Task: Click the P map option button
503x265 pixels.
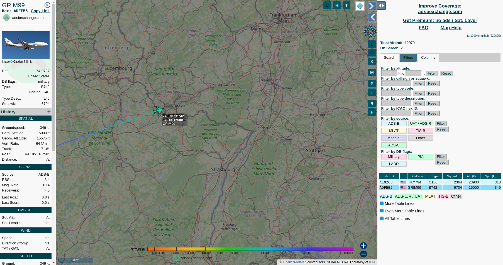Action: (372, 84)
